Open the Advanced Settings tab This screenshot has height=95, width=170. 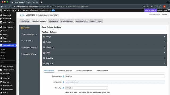click(65, 70)
